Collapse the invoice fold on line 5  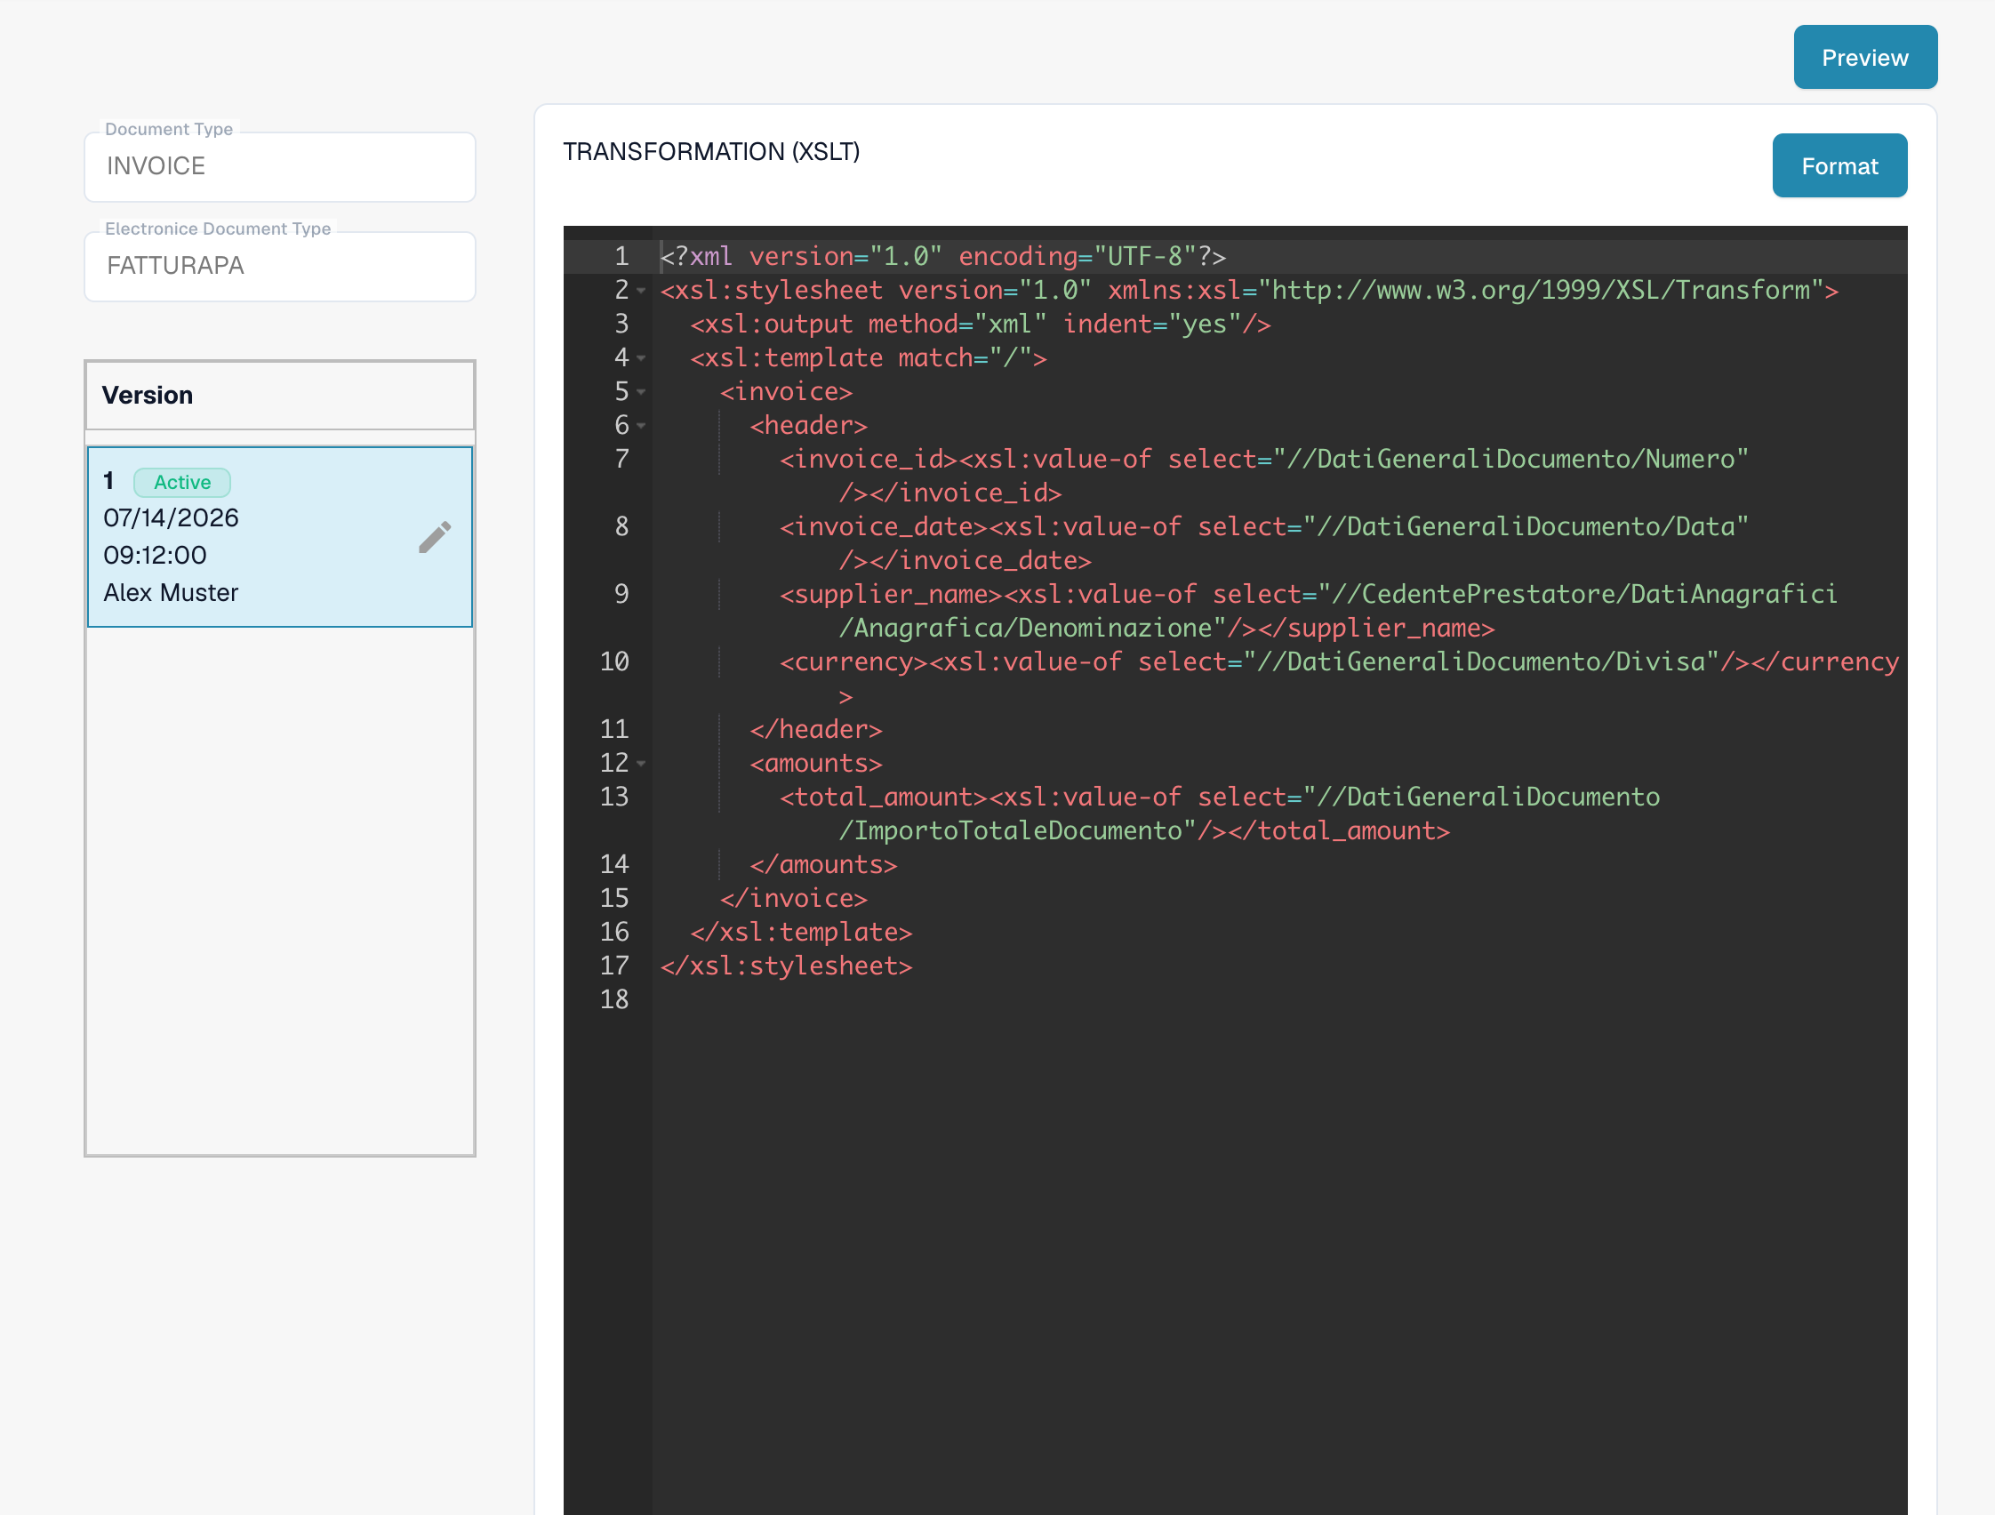tap(641, 391)
